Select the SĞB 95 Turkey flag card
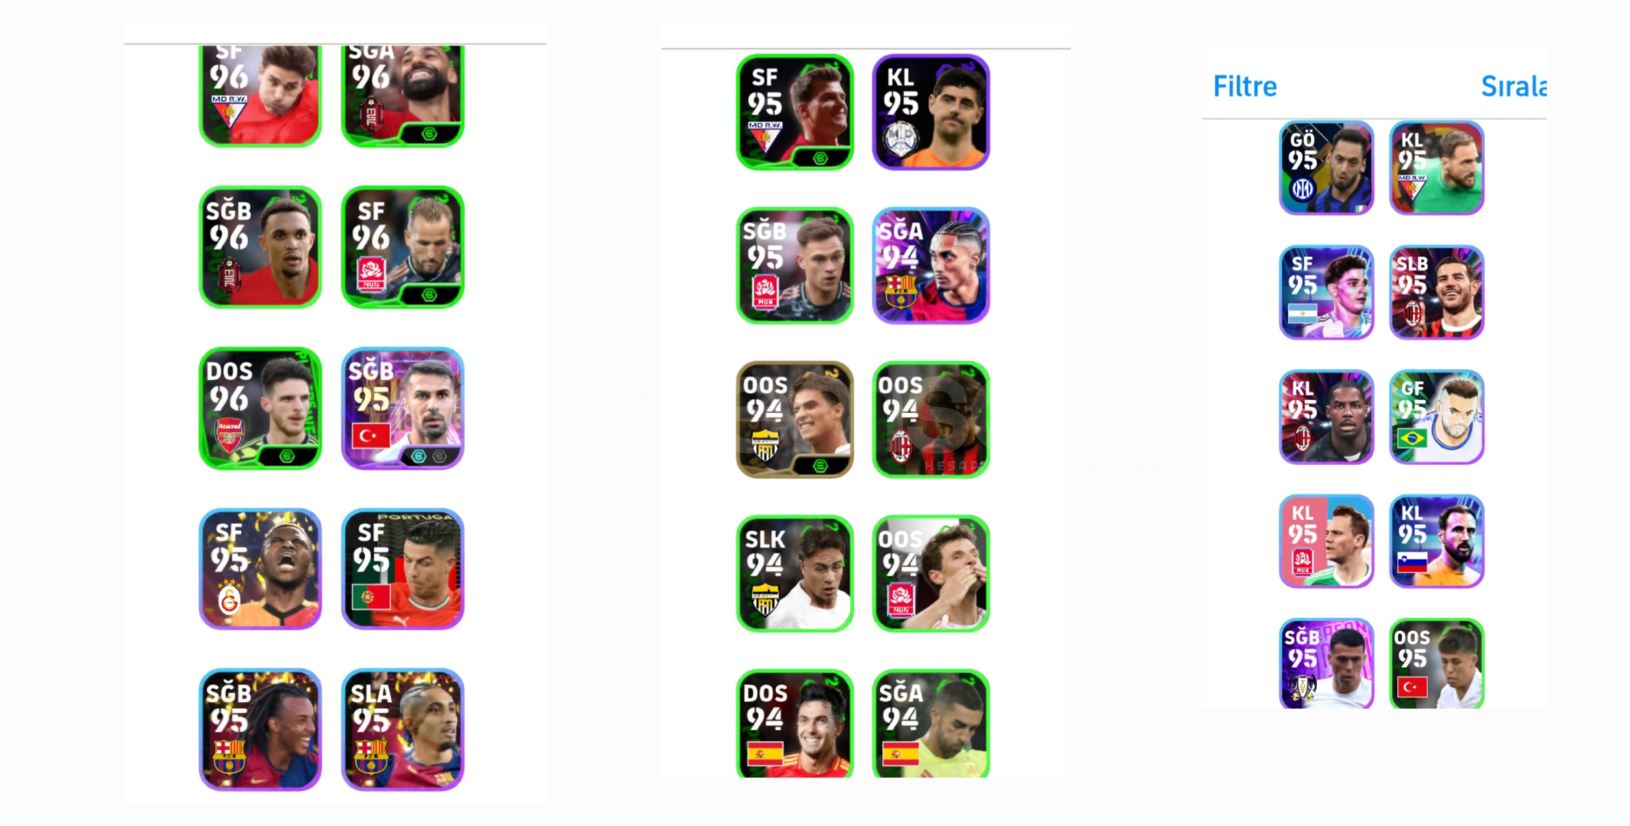 [x=403, y=408]
